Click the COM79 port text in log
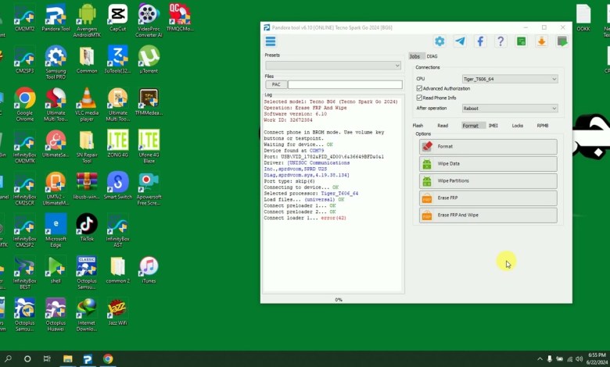 (x=317, y=150)
